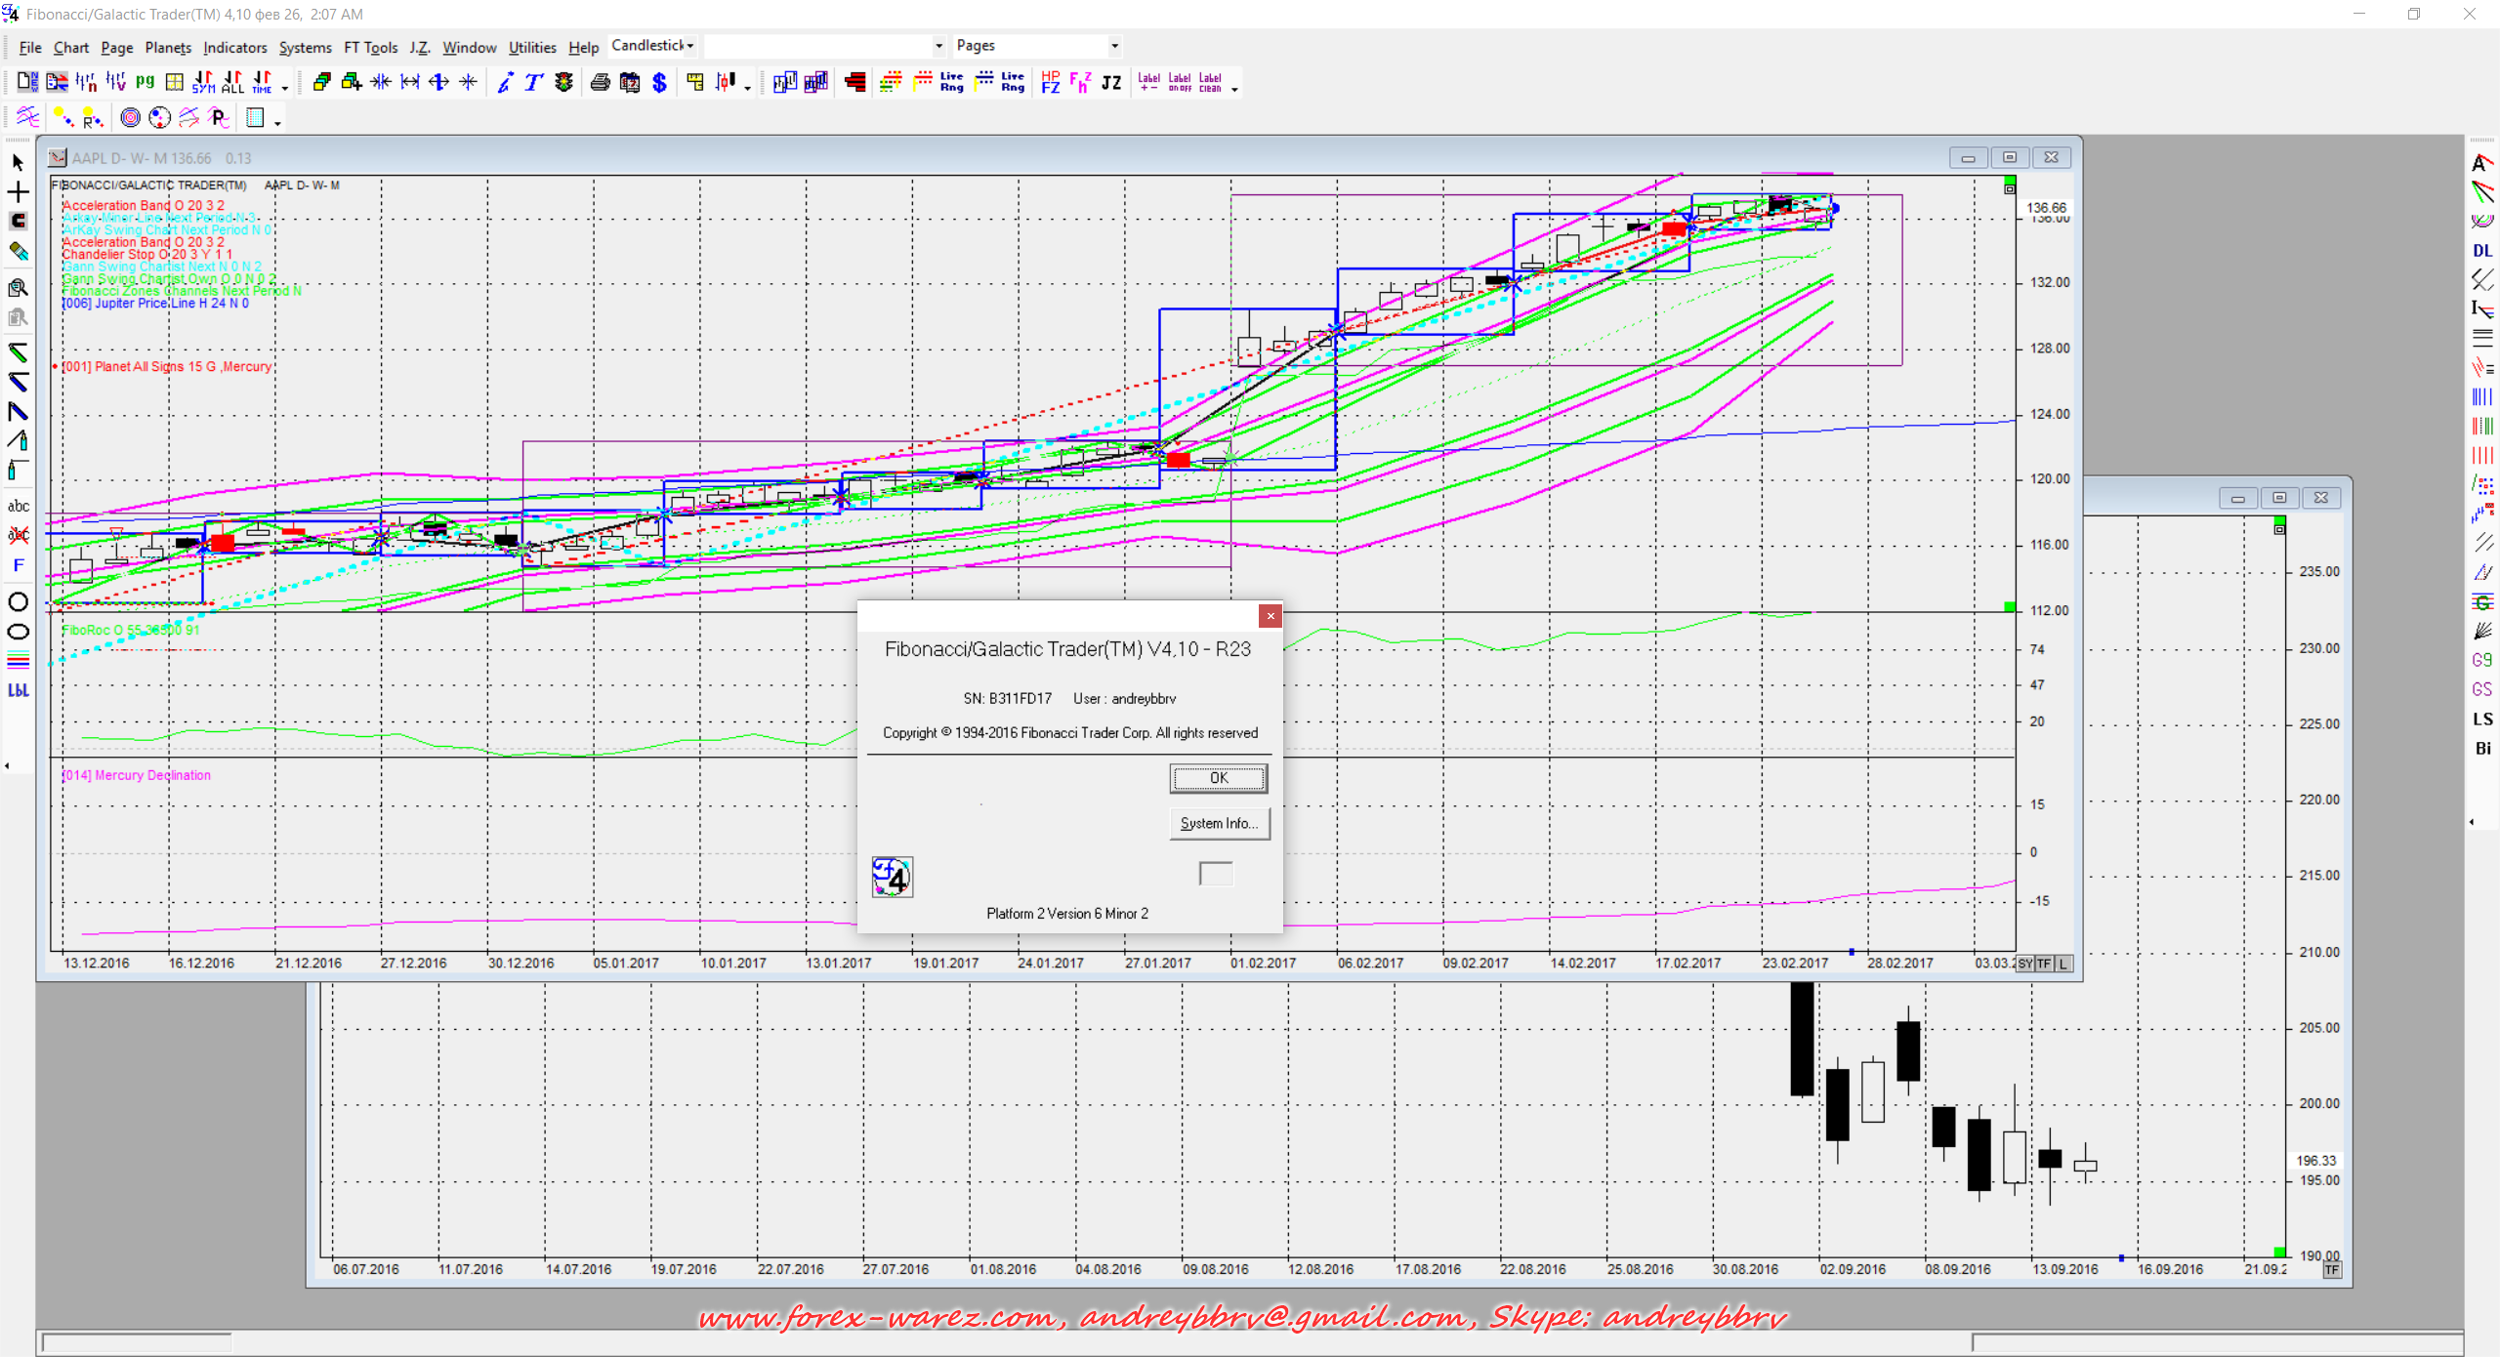Expand the Pages dropdown
The height and width of the screenshot is (1357, 2500).
pyautogui.click(x=1113, y=46)
